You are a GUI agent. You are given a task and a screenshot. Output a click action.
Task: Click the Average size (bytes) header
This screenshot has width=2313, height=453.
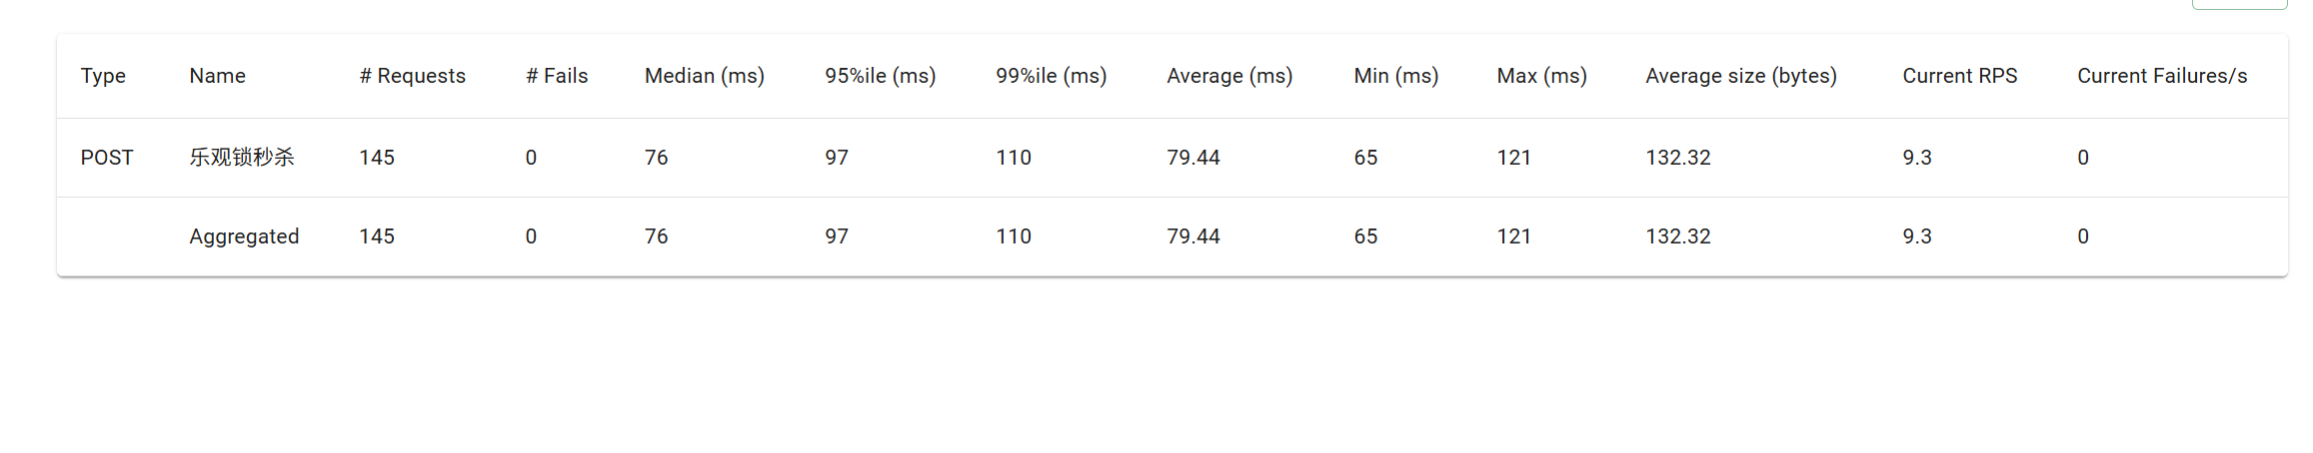click(1741, 76)
